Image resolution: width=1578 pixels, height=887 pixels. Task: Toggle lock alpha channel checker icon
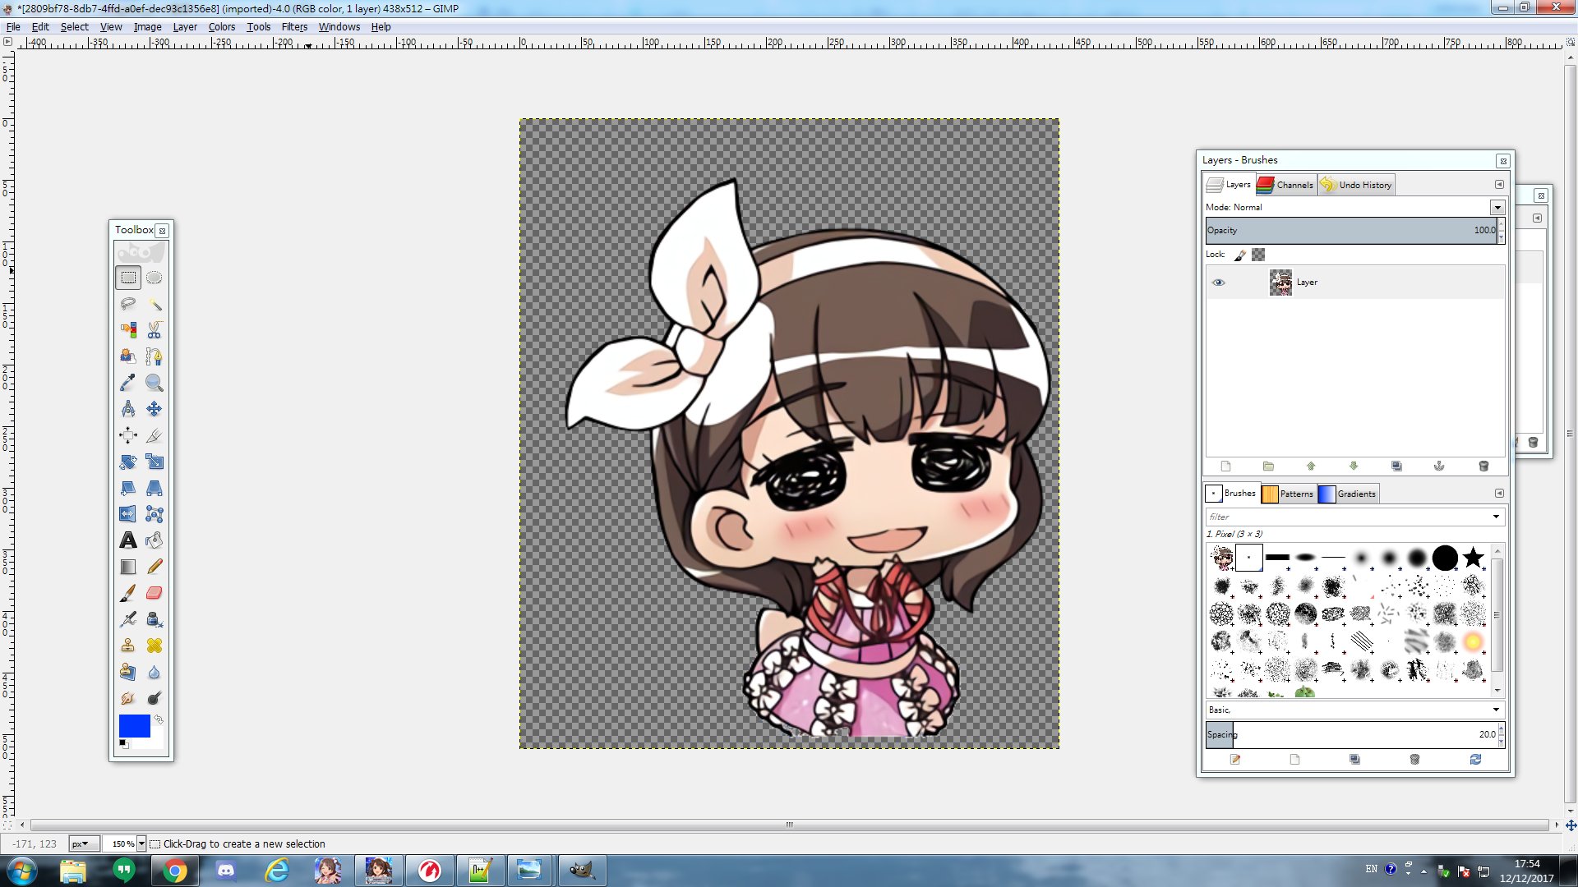point(1258,255)
